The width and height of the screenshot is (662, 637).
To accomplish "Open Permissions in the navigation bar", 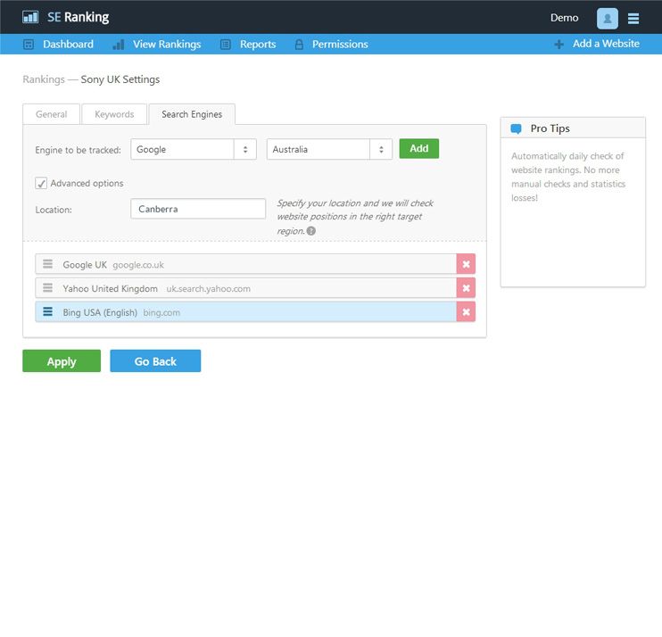I will (x=340, y=45).
